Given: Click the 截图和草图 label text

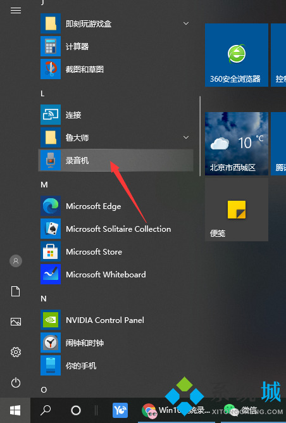Looking at the screenshot, I should (x=85, y=69).
